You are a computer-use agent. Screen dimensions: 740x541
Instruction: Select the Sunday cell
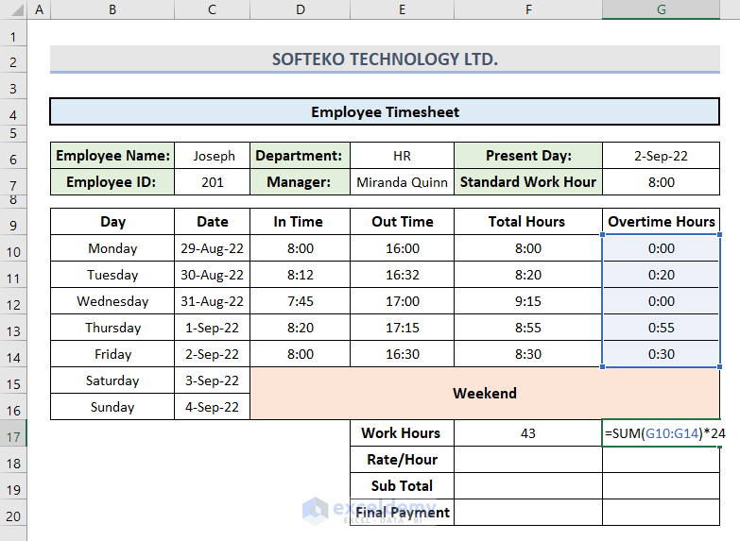pyautogui.click(x=112, y=407)
